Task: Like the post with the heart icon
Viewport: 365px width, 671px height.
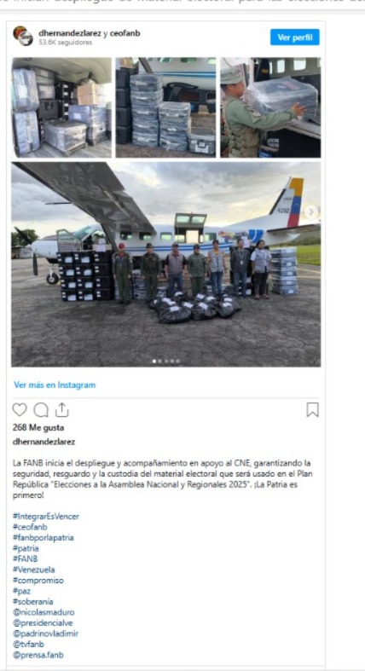Action: tap(20, 409)
